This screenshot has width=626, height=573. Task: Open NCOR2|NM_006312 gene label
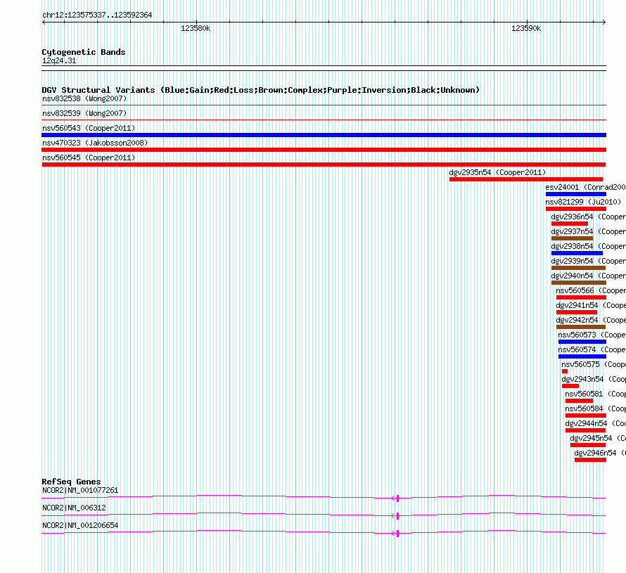[74, 508]
